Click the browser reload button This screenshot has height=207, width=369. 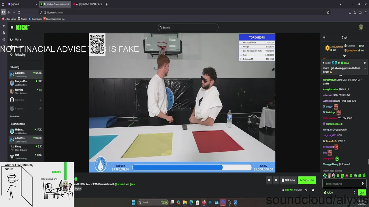(x=19, y=12)
